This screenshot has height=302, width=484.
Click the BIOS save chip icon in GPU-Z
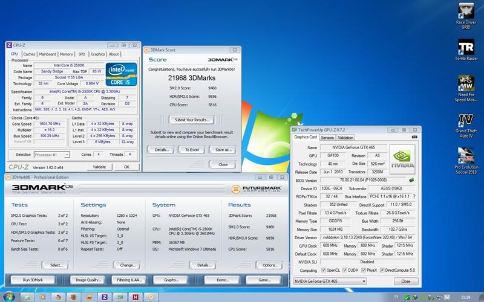pos(411,180)
